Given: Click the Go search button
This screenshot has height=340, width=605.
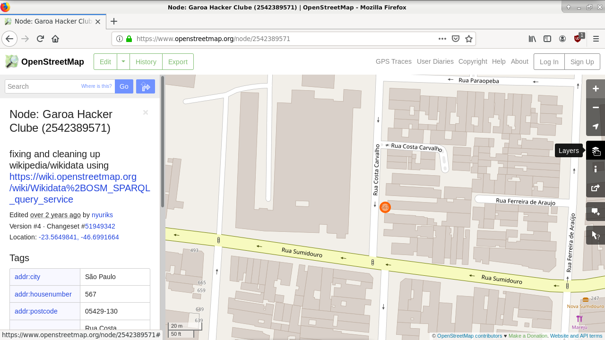Looking at the screenshot, I should click(x=124, y=86).
